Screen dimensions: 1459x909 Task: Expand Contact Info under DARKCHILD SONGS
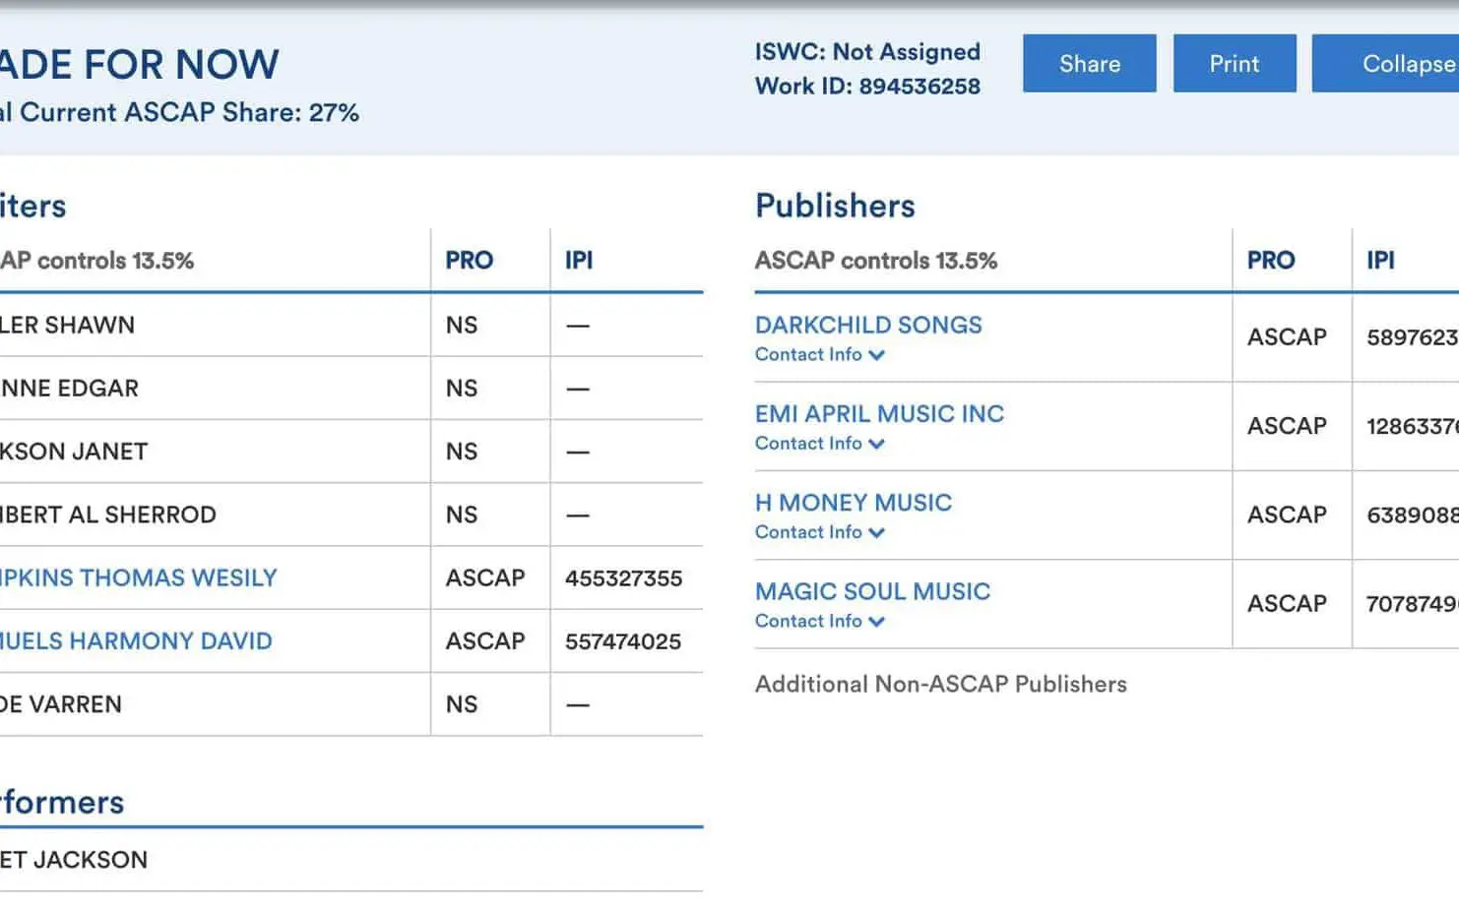click(819, 355)
